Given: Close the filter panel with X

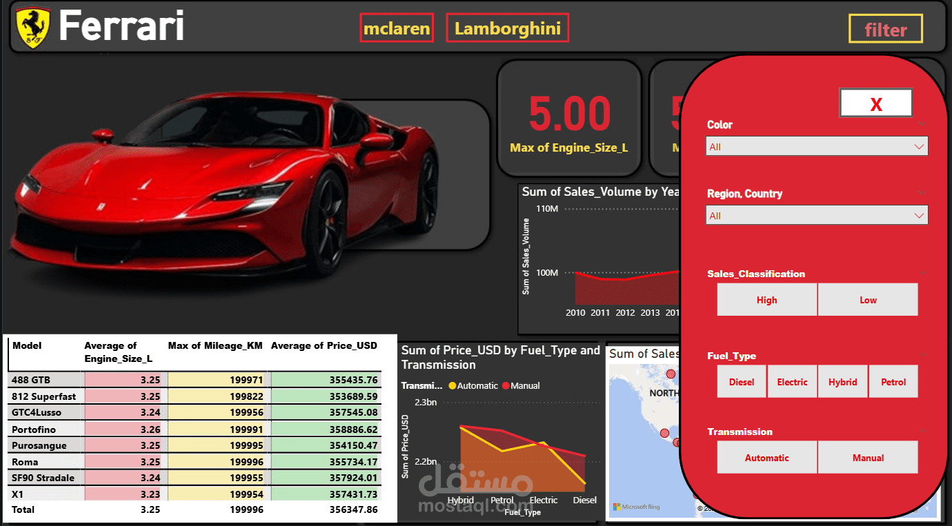Looking at the screenshot, I should pyautogui.click(x=876, y=103).
